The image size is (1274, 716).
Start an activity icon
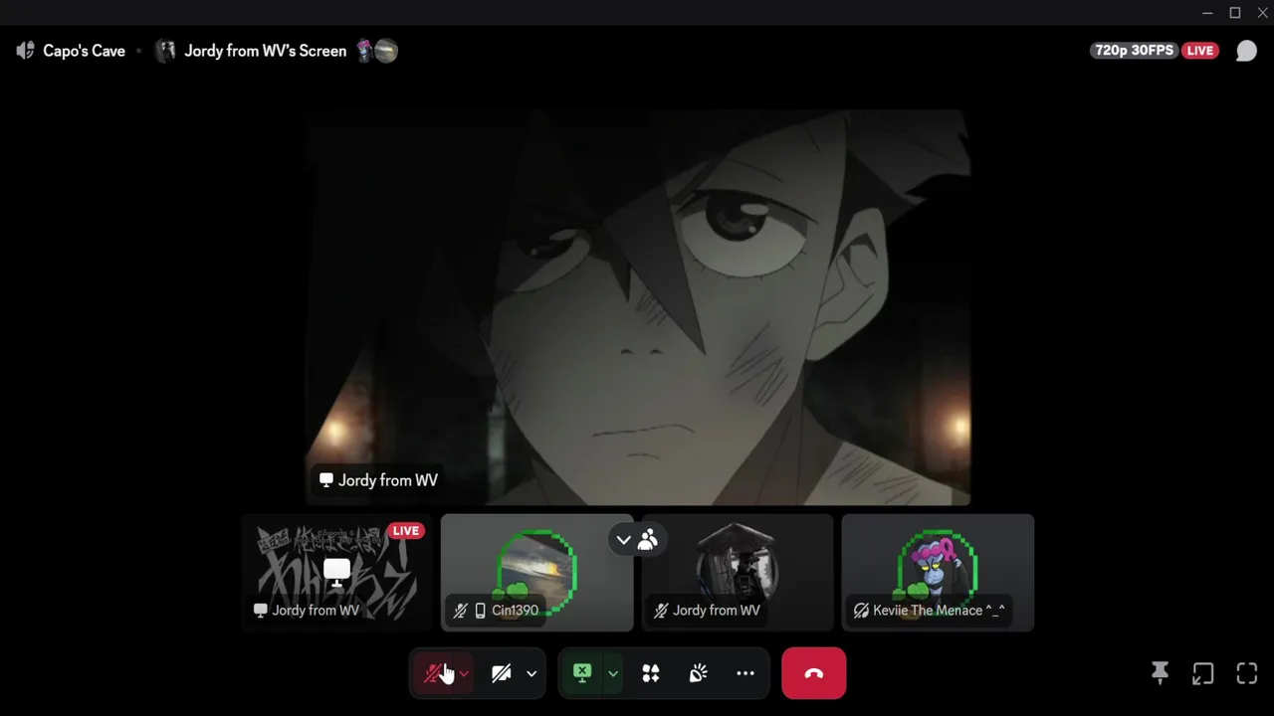[651, 673]
